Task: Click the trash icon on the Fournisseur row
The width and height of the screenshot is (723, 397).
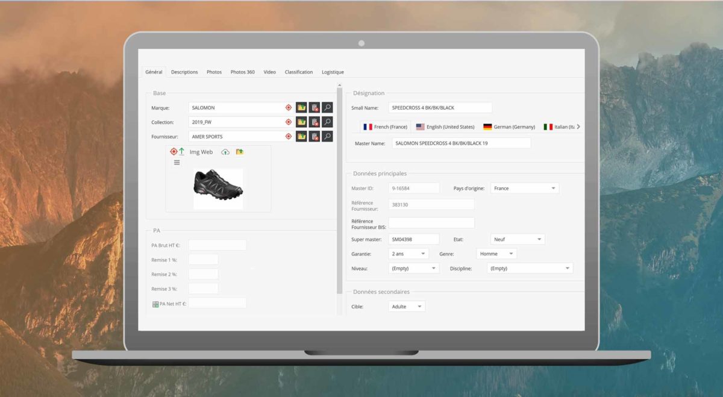Action: pyautogui.click(x=314, y=136)
